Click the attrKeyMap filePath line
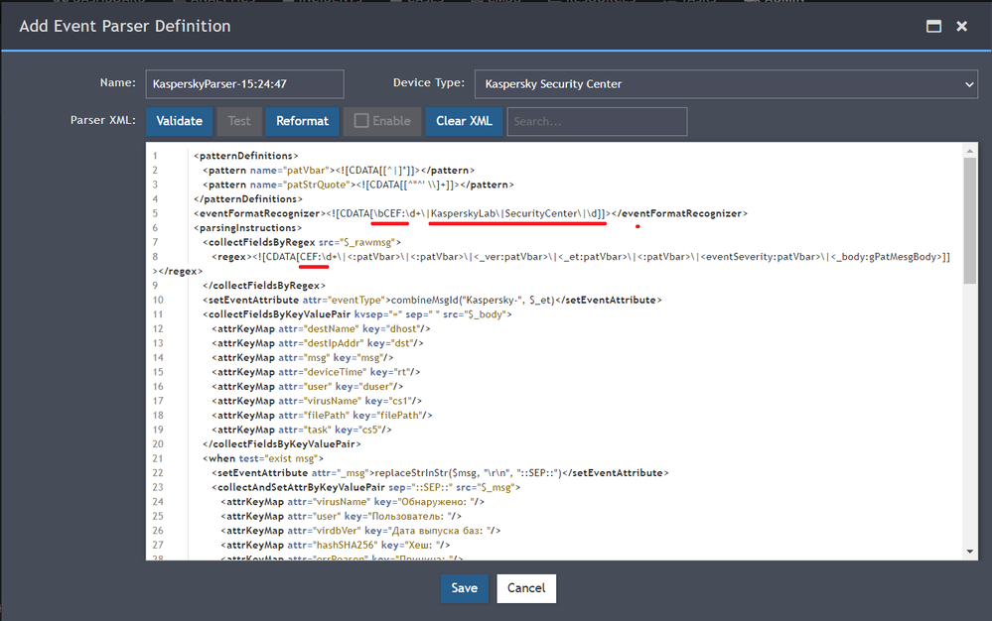The height and width of the screenshot is (621, 992). pos(322,415)
